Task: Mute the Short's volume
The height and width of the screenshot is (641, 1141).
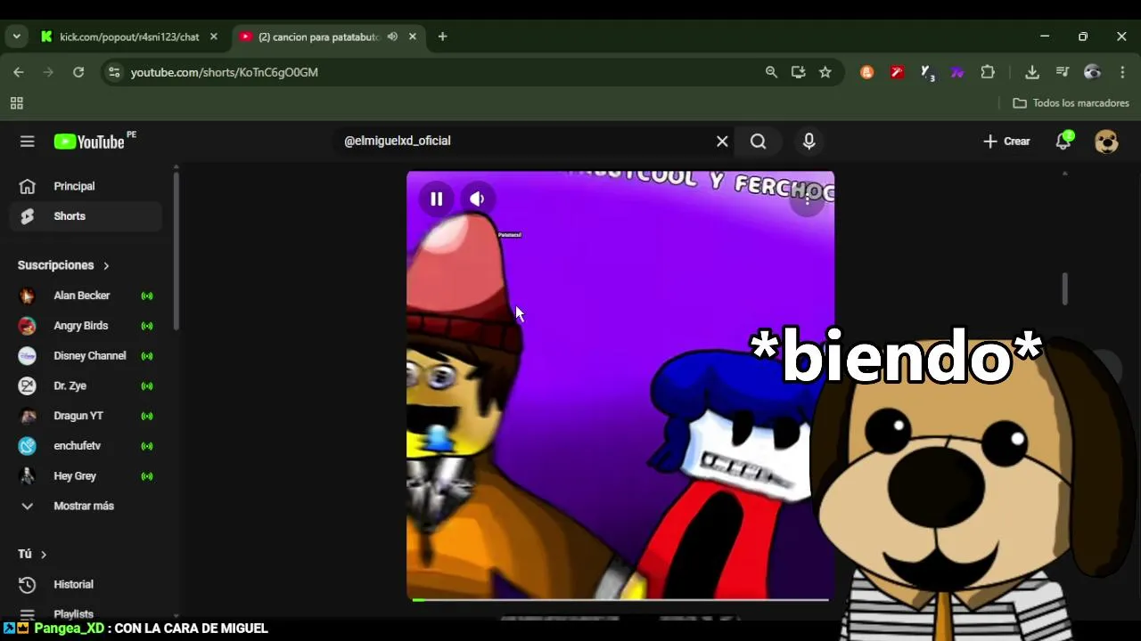Action: pos(477,199)
